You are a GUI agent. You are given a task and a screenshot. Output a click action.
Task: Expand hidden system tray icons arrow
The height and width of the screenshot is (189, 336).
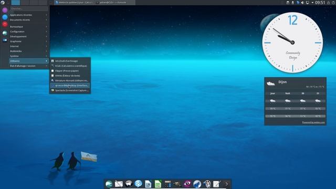[x=312, y=3]
